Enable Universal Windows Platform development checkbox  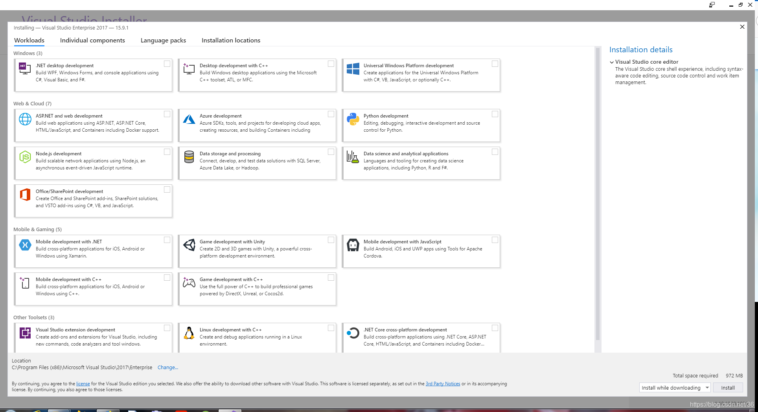[495, 64]
